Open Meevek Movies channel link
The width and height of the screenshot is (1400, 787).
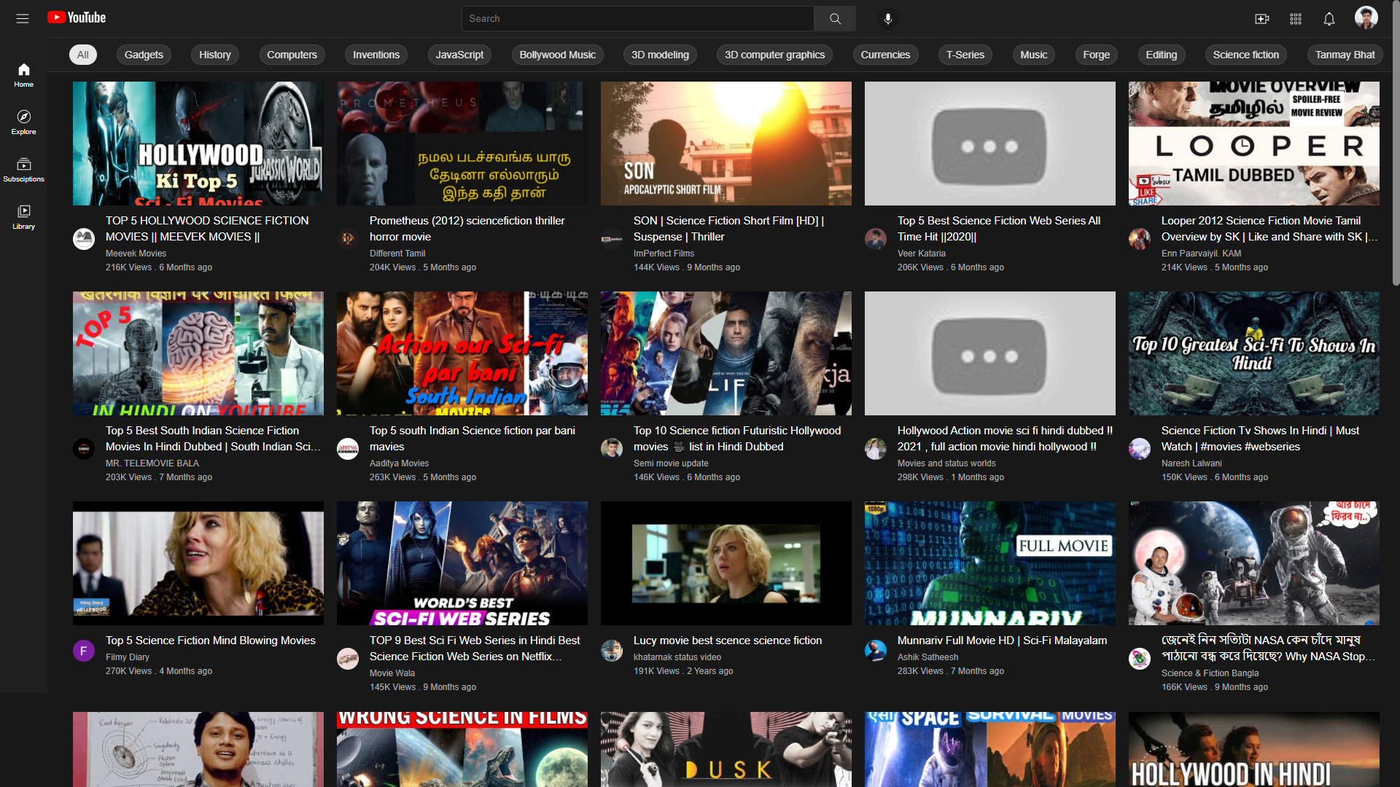pos(136,254)
